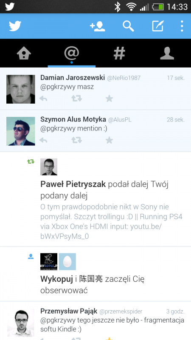This screenshot has width=191, height=340.
Task: Open the Wykopuj follower name link
Action: pos(56,279)
